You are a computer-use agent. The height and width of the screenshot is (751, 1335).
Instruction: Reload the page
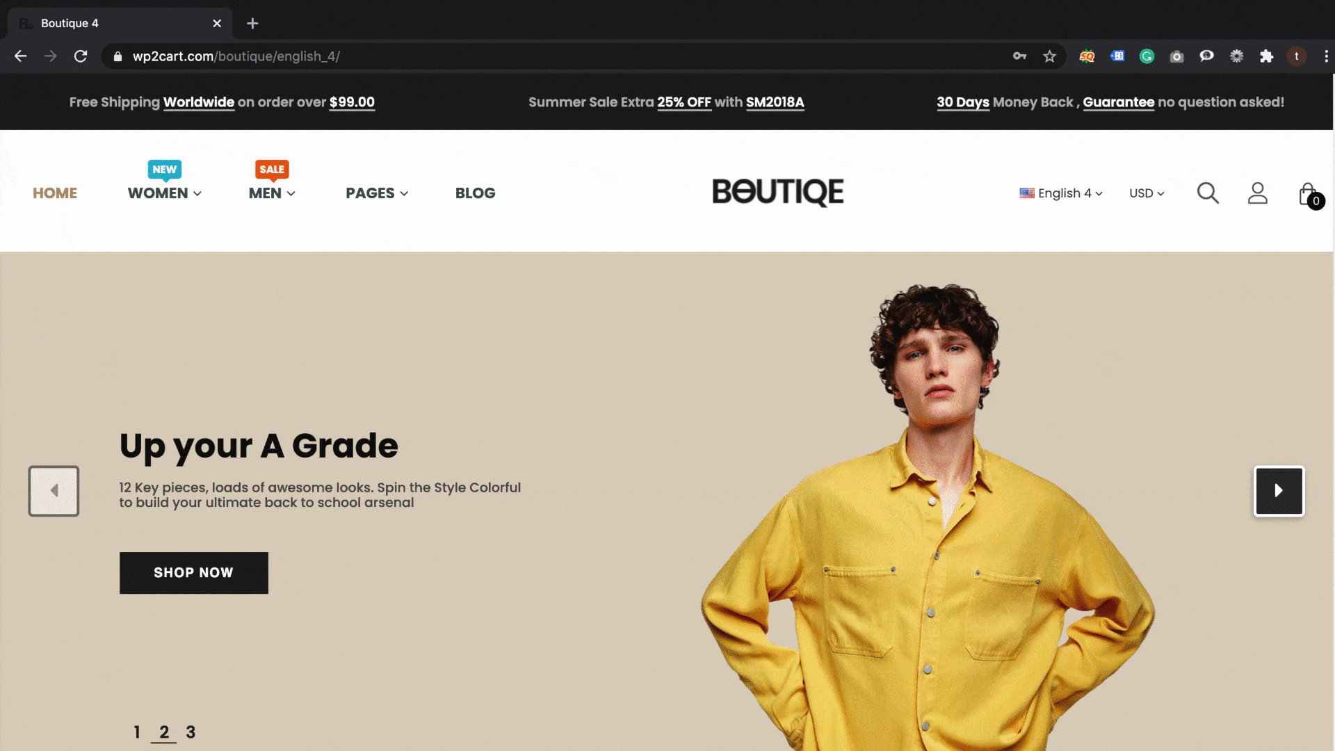point(81,56)
